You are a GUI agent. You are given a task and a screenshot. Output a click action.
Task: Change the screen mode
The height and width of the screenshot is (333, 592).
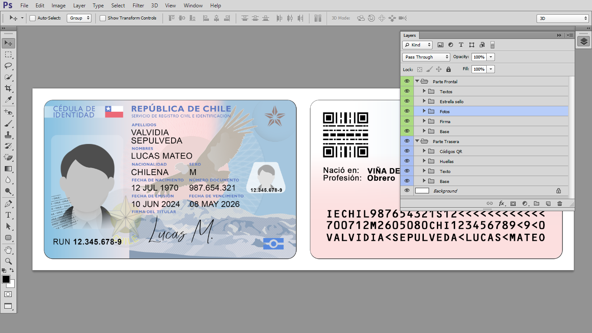(8, 306)
